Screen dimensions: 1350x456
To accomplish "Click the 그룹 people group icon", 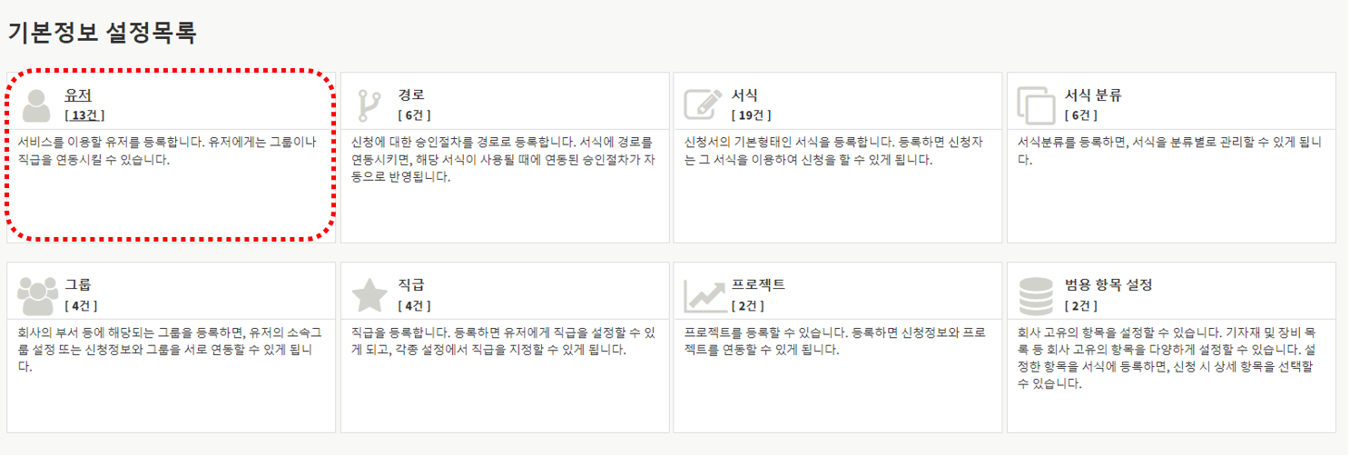I will (36, 294).
